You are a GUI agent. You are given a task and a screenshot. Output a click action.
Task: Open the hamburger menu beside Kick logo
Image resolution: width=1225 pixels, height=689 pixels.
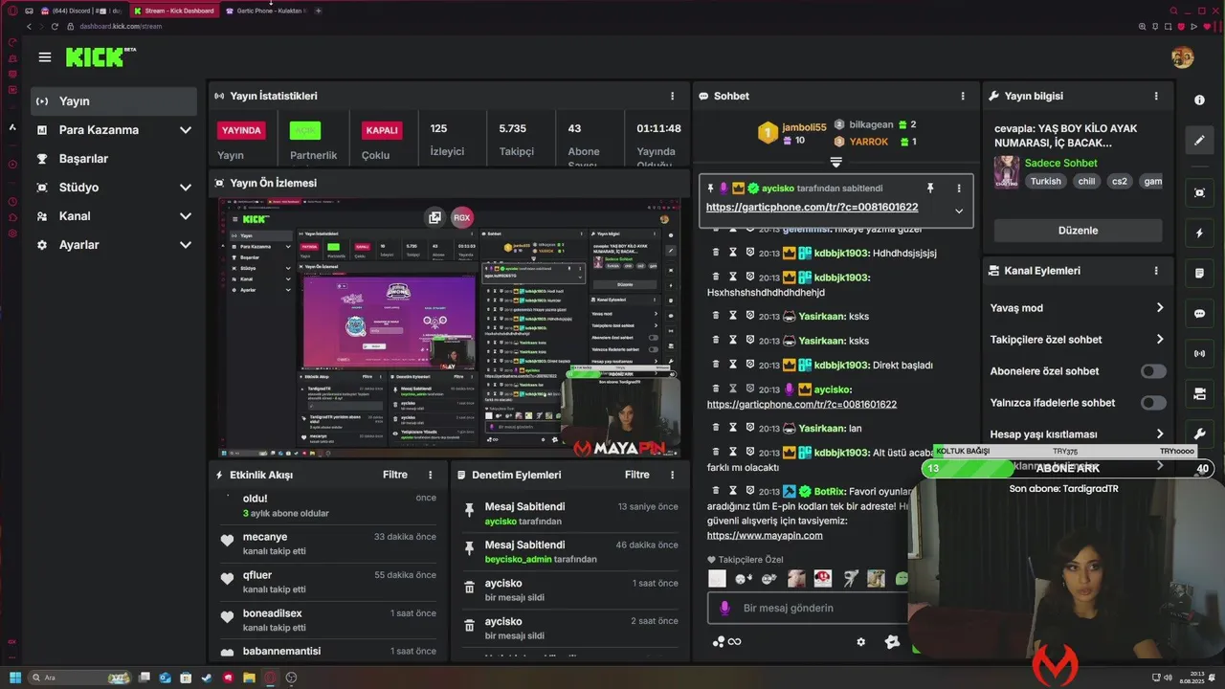coord(45,57)
